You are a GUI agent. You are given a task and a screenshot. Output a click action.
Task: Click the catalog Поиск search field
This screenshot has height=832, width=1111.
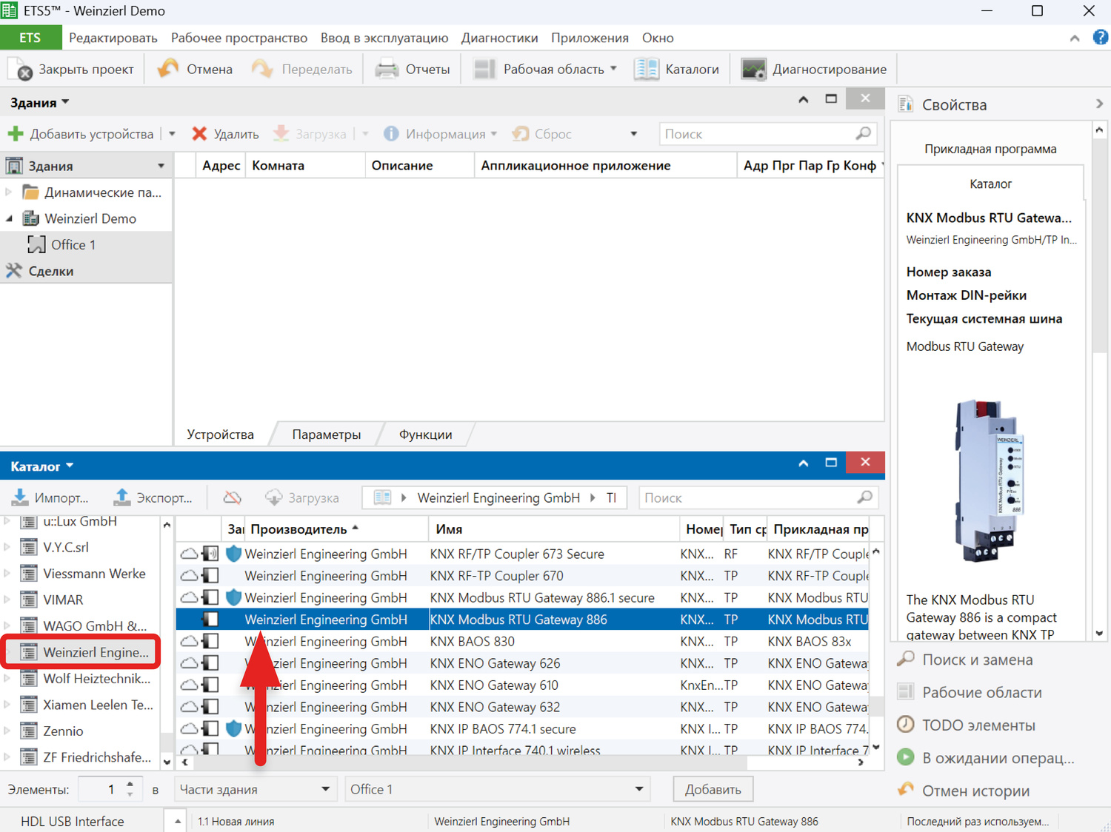(748, 497)
